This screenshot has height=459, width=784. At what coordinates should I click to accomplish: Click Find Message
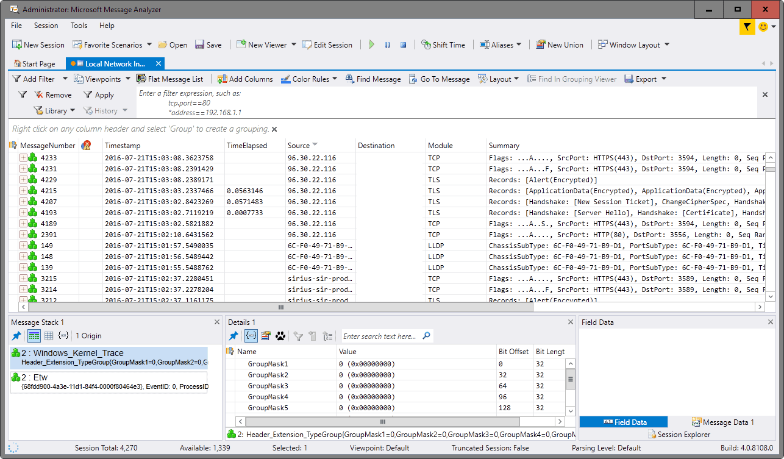[x=373, y=79]
